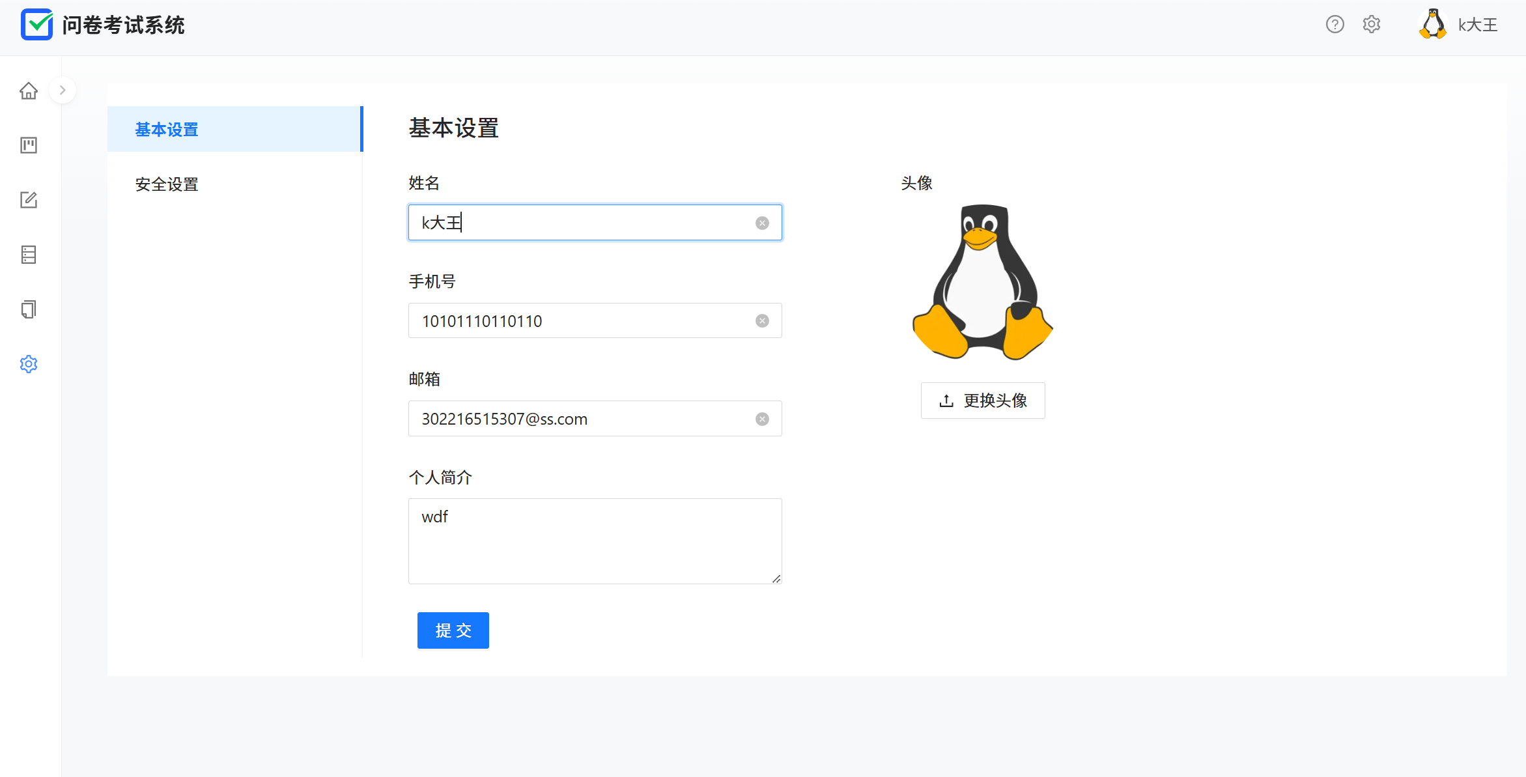Open the list document sidebar icon
This screenshot has height=777, width=1526.
[29, 255]
